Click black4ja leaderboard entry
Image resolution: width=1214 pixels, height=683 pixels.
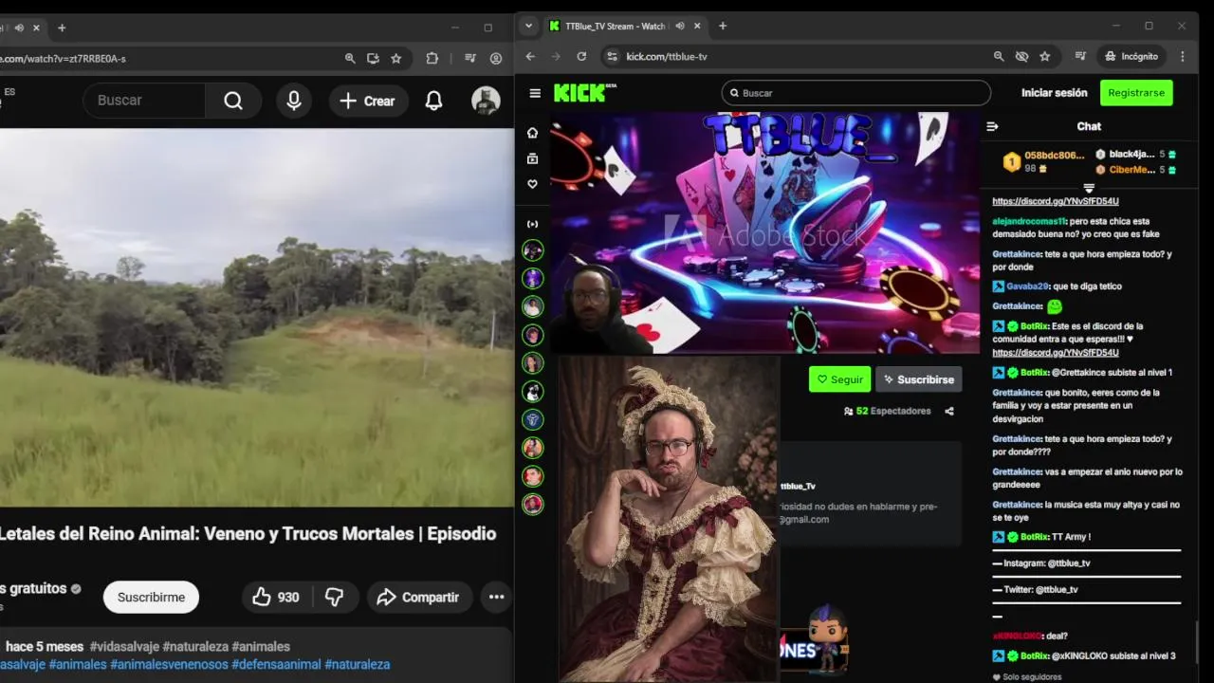pos(1132,154)
